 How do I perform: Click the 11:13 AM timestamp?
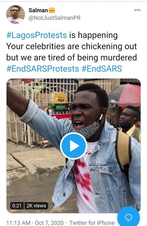click(18, 223)
